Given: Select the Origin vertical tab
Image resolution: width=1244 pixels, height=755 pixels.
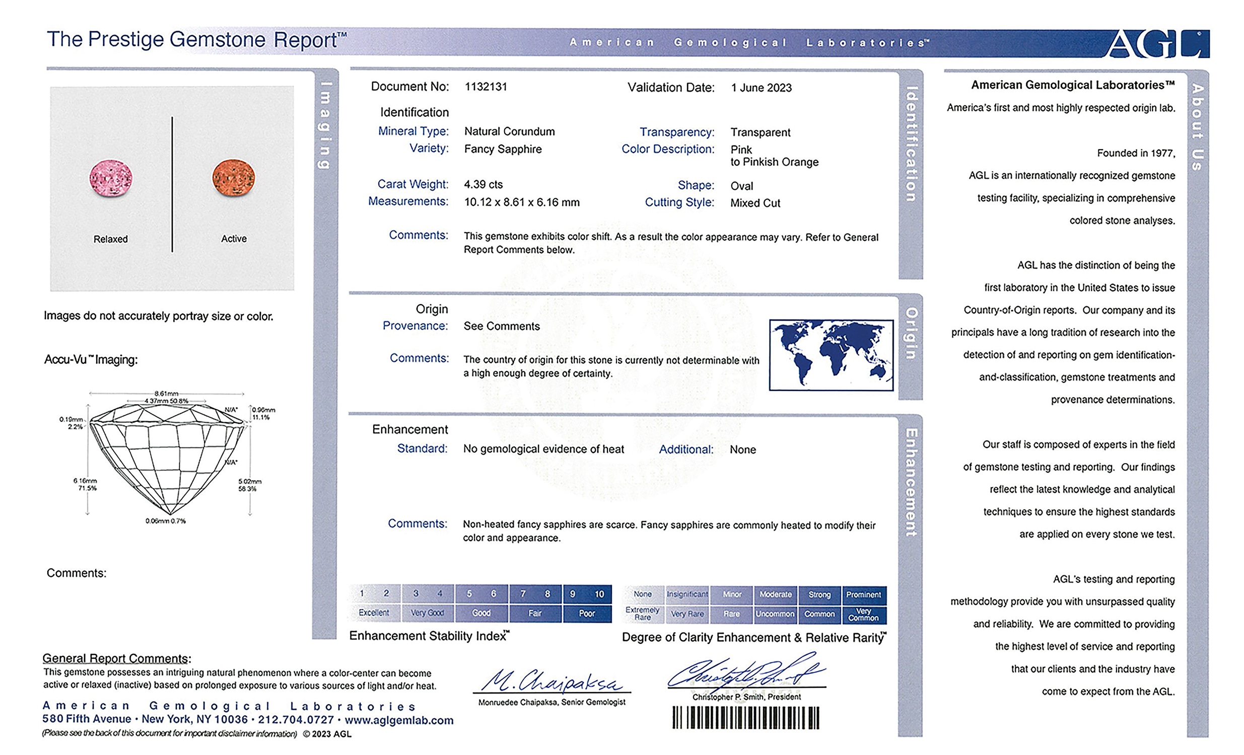Looking at the screenshot, I should click(911, 333).
